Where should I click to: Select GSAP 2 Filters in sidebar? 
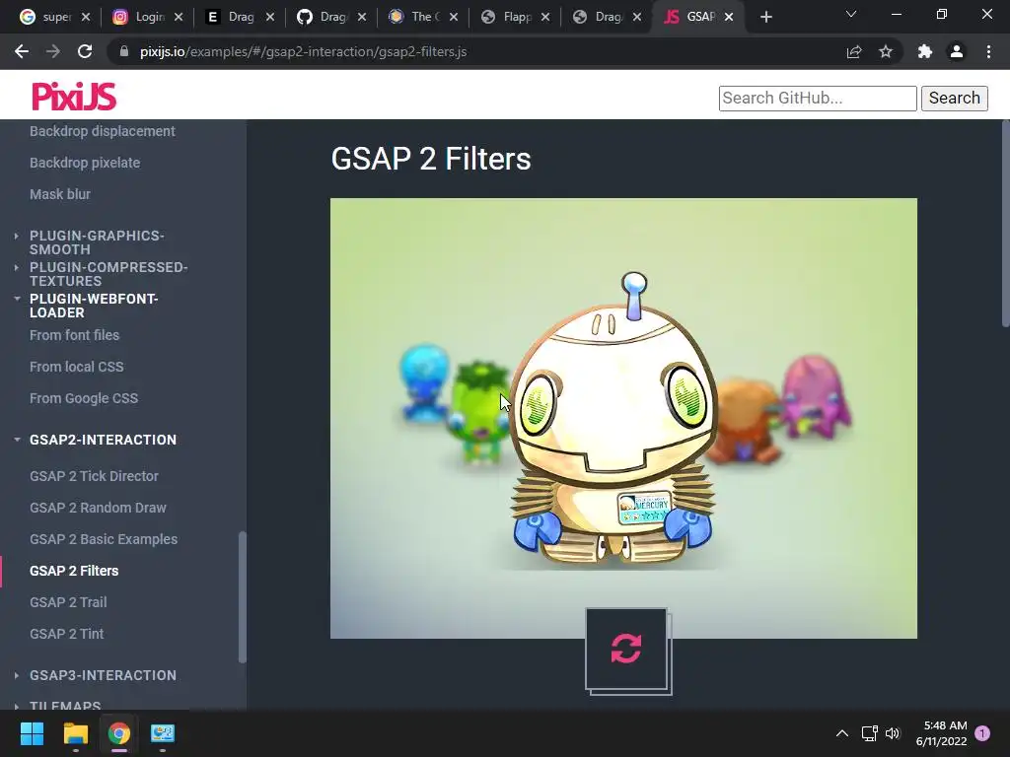[74, 571]
